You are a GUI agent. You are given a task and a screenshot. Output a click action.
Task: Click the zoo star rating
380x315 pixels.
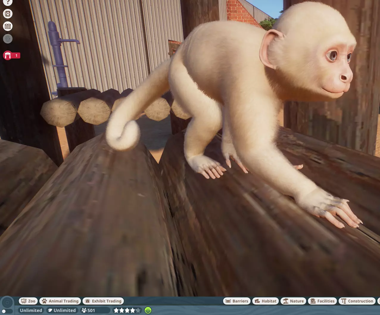click(127, 310)
